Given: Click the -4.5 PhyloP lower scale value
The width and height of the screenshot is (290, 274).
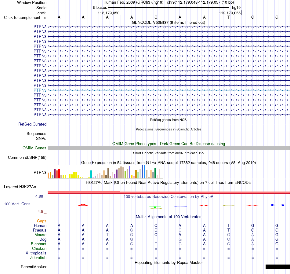Looking at the screenshot, I should tap(40, 211).
